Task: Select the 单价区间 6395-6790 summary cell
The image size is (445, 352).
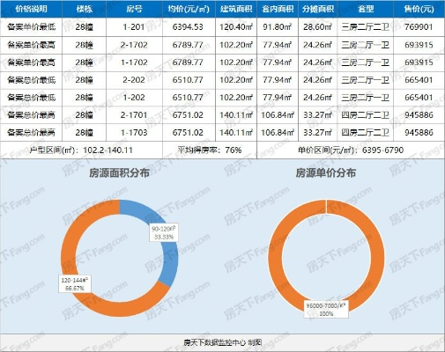Action: (351, 150)
